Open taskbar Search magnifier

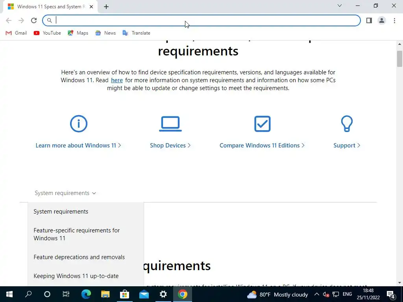[28, 294]
